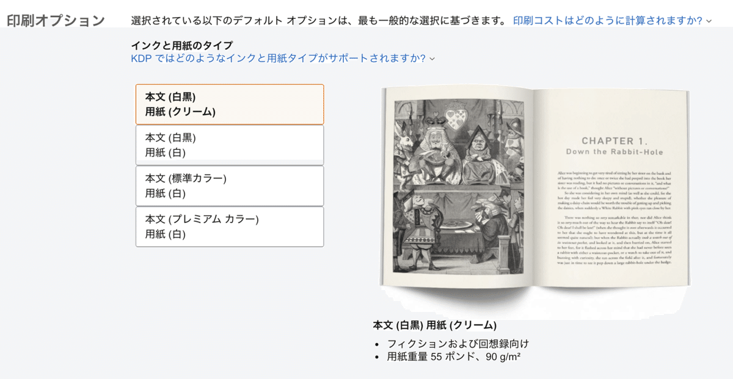Click Down the Rabbit-Hole subtitle in preview
733x379 pixels.
(x=614, y=152)
